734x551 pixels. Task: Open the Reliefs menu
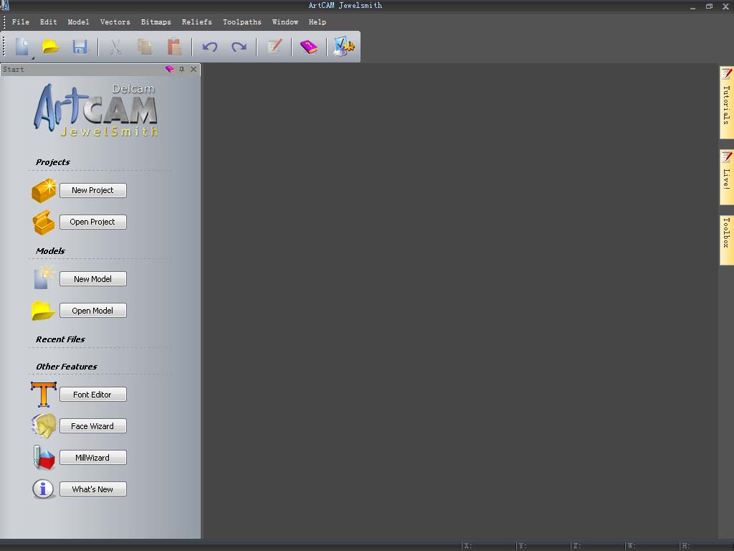(196, 22)
